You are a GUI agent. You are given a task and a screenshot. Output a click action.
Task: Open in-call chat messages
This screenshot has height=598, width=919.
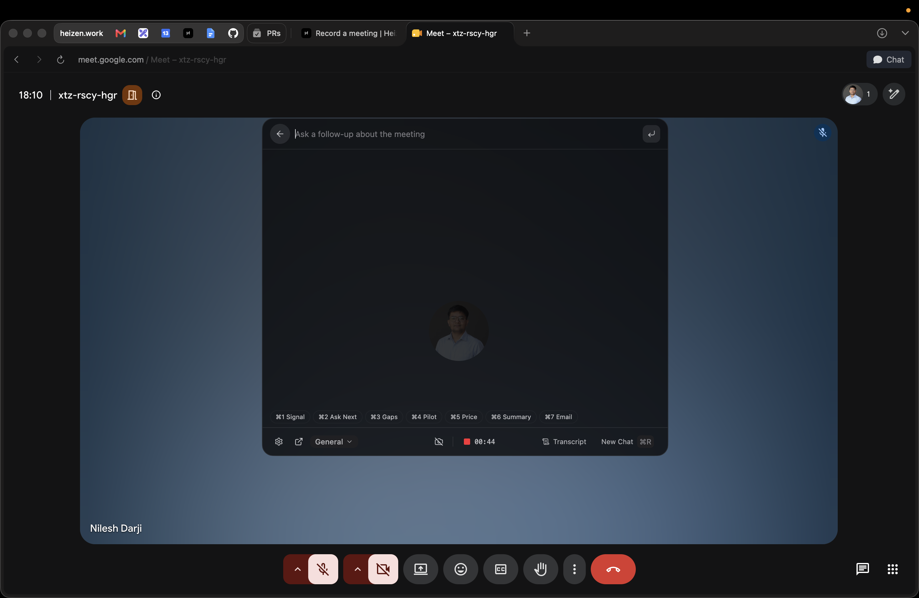[x=862, y=569]
